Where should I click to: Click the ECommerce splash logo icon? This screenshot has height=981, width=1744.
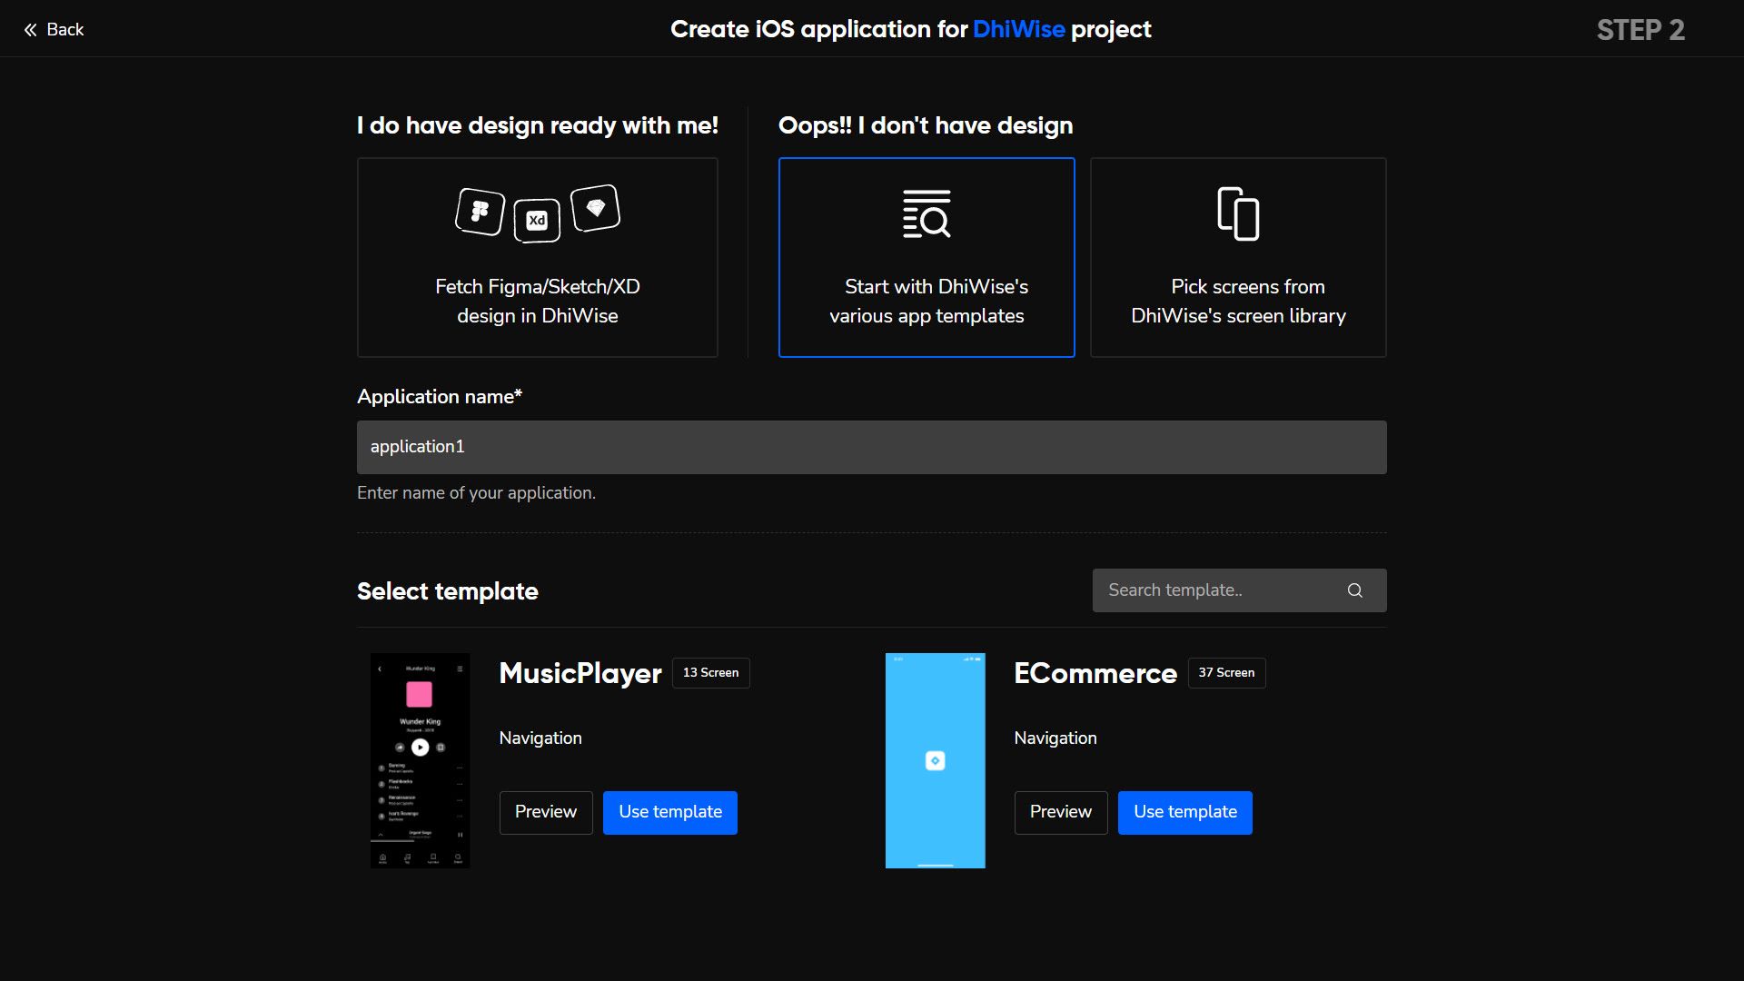tap(935, 761)
